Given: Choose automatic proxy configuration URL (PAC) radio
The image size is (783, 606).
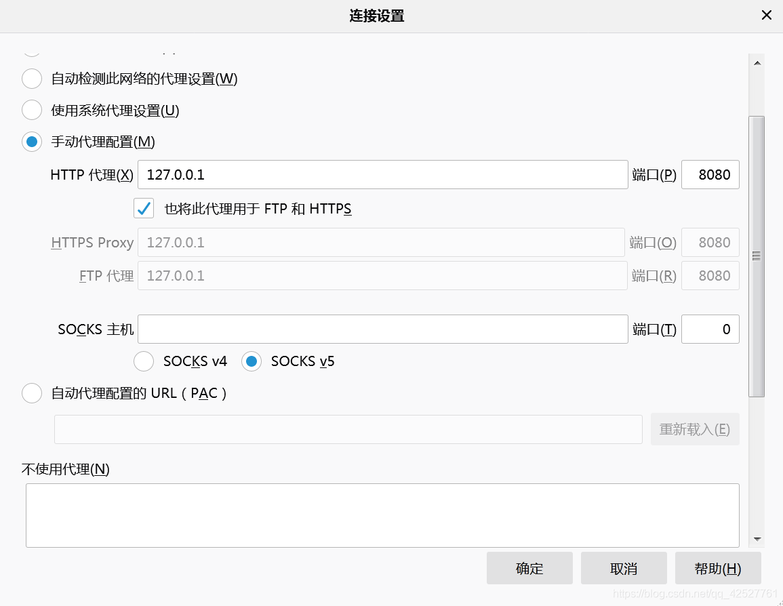Looking at the screenshot, I should [32, 393].
